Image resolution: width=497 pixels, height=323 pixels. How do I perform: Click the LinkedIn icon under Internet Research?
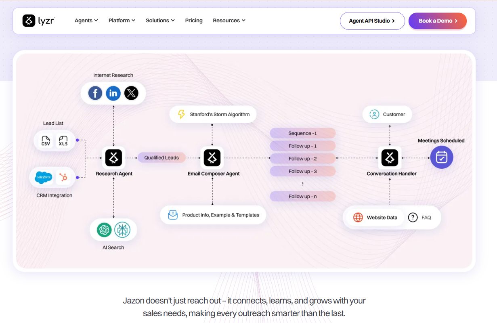(113, 94)
